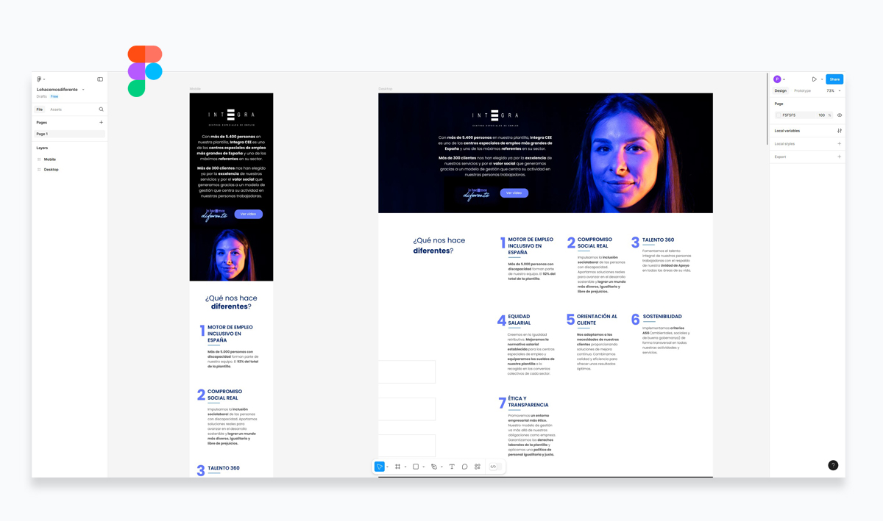Collapse the left sidebar panel
This screenshot has height=521, width=883.
(x=100, y=79)
